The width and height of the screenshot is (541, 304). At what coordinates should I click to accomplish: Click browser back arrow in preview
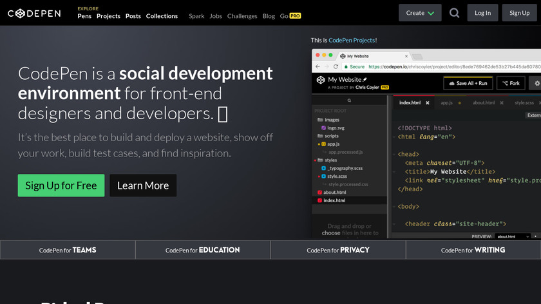318,66
